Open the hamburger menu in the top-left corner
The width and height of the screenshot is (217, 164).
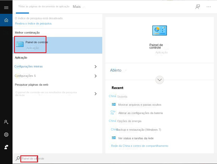point(7,7)
